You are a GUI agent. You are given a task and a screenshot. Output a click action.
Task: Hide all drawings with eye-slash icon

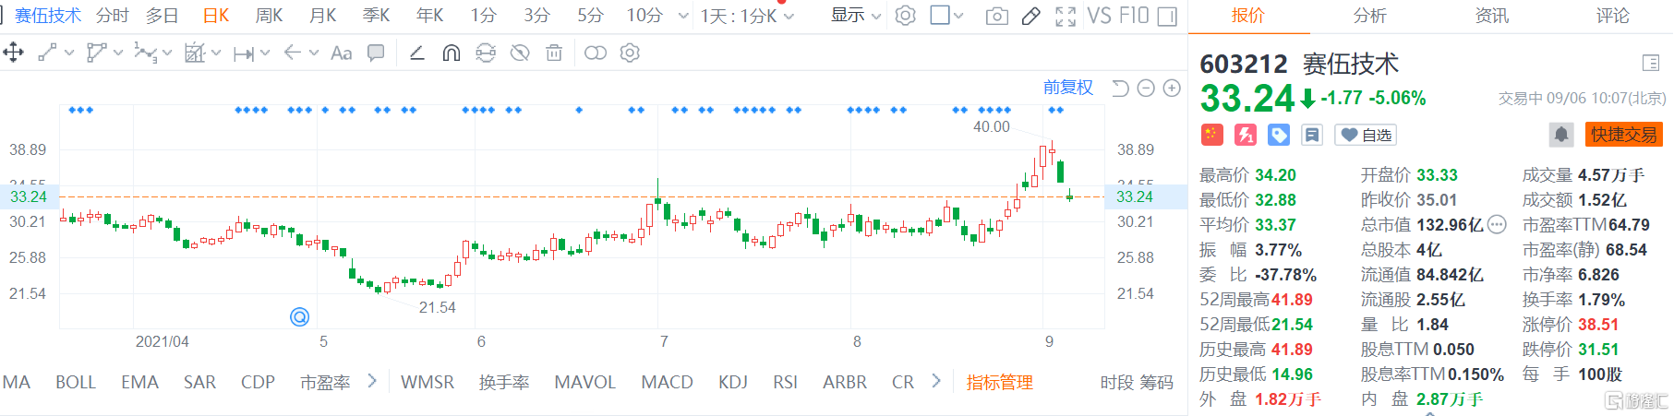(x=520, y=53)
